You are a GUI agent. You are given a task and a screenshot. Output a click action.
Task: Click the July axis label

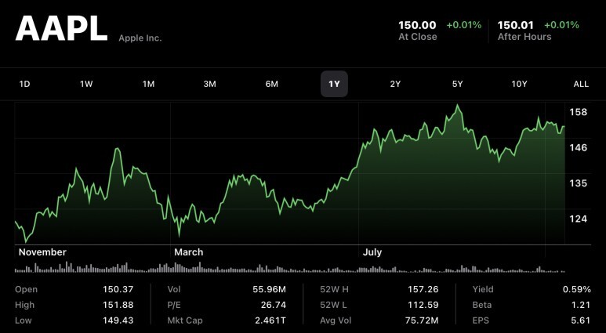pyautogui.click(x=372, y=252)
